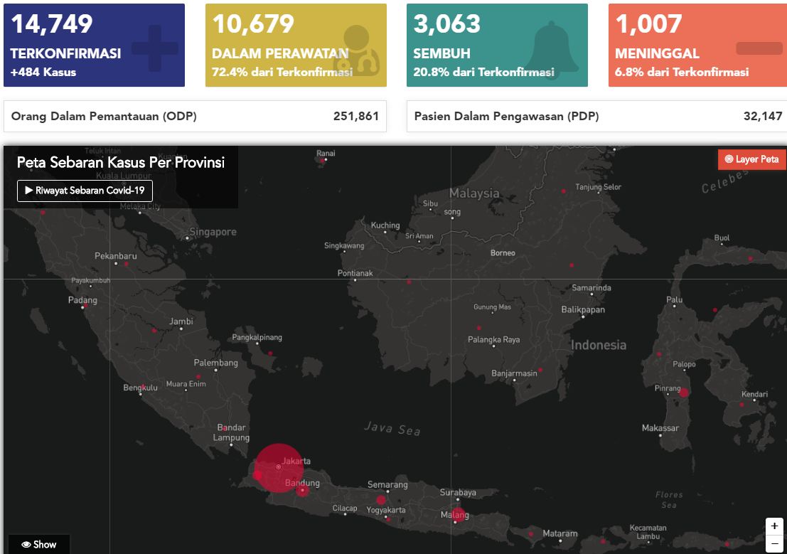This screenshot has width=787, height=554.
Task: Click the bell icon on Sembuh card
Action: (551, 47)
